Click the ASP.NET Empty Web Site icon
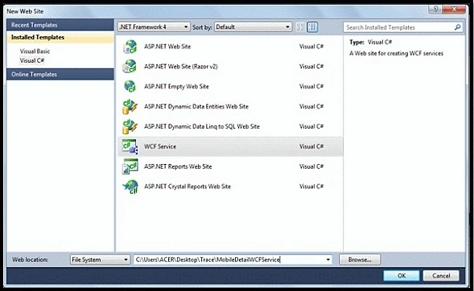The width and height of the screenshot is (474, 291). coord(130,86)
